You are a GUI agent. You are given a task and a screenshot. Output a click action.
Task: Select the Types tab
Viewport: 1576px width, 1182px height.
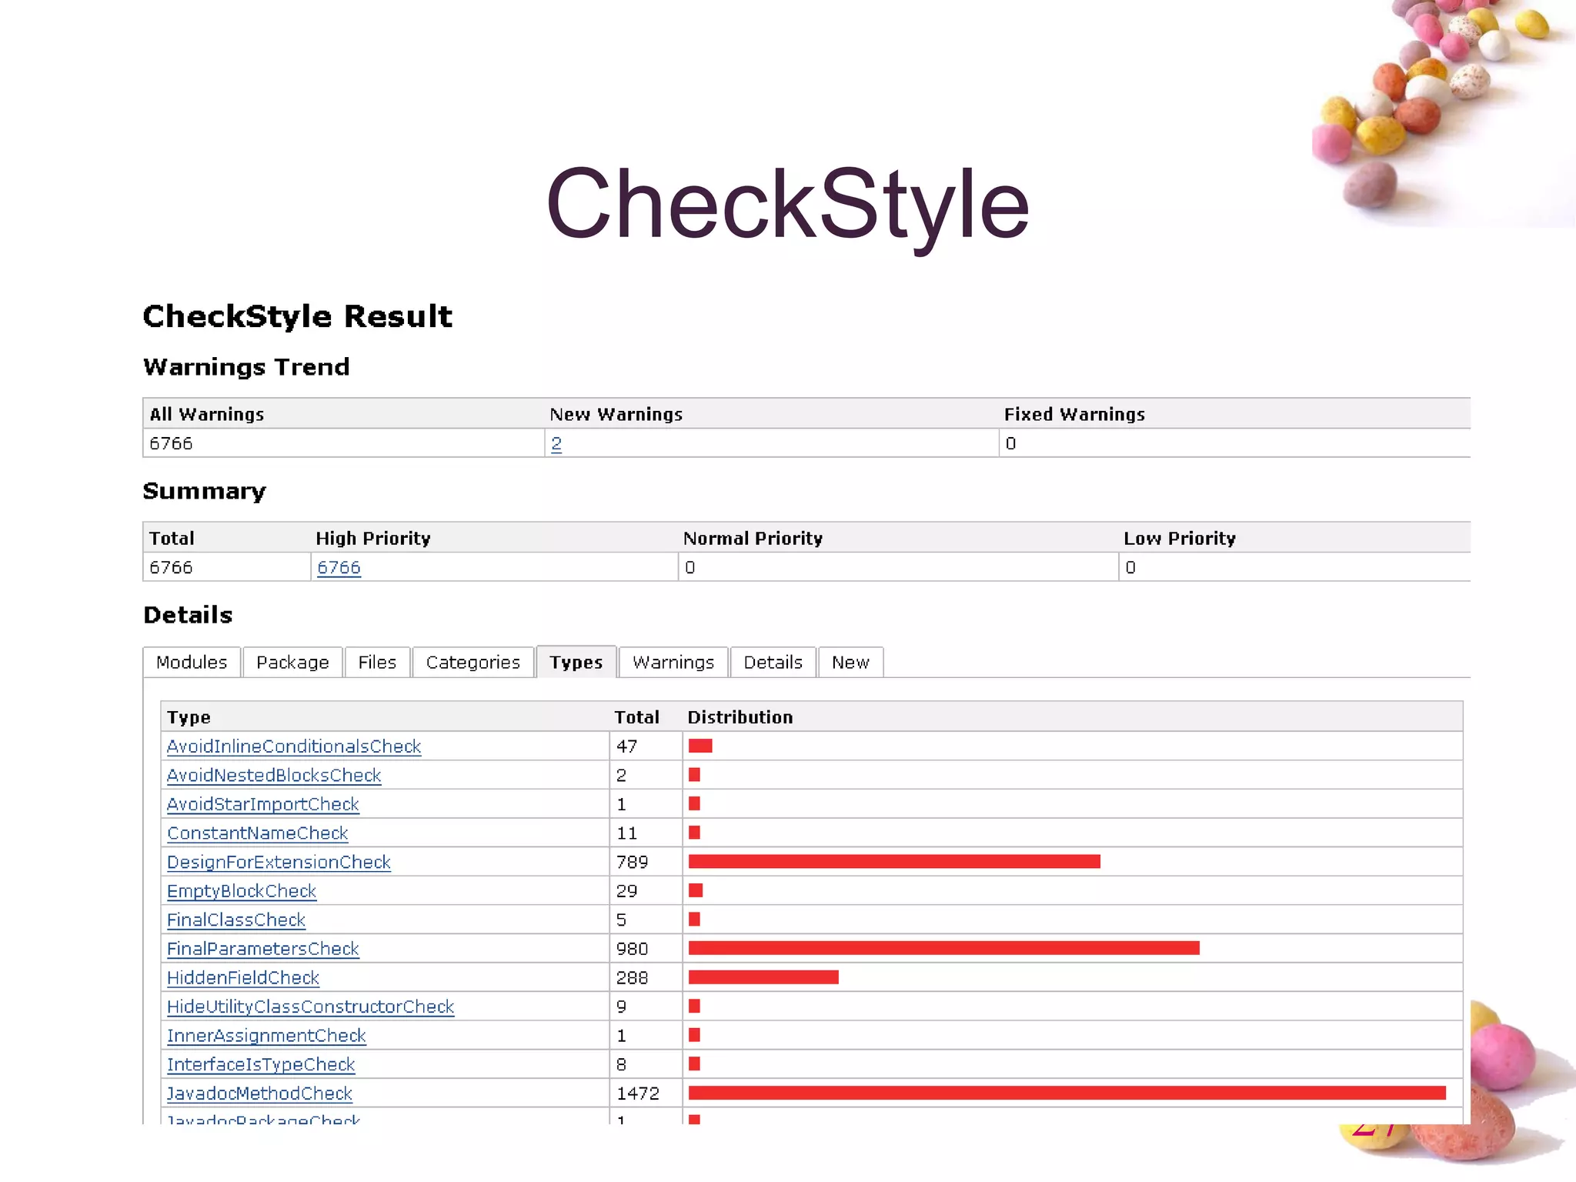tap(576, 662)
